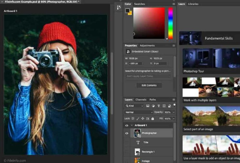Filter layers by adjustment layers icon
The height and width of the screenshot is (163, 240).
pos(153,106)
